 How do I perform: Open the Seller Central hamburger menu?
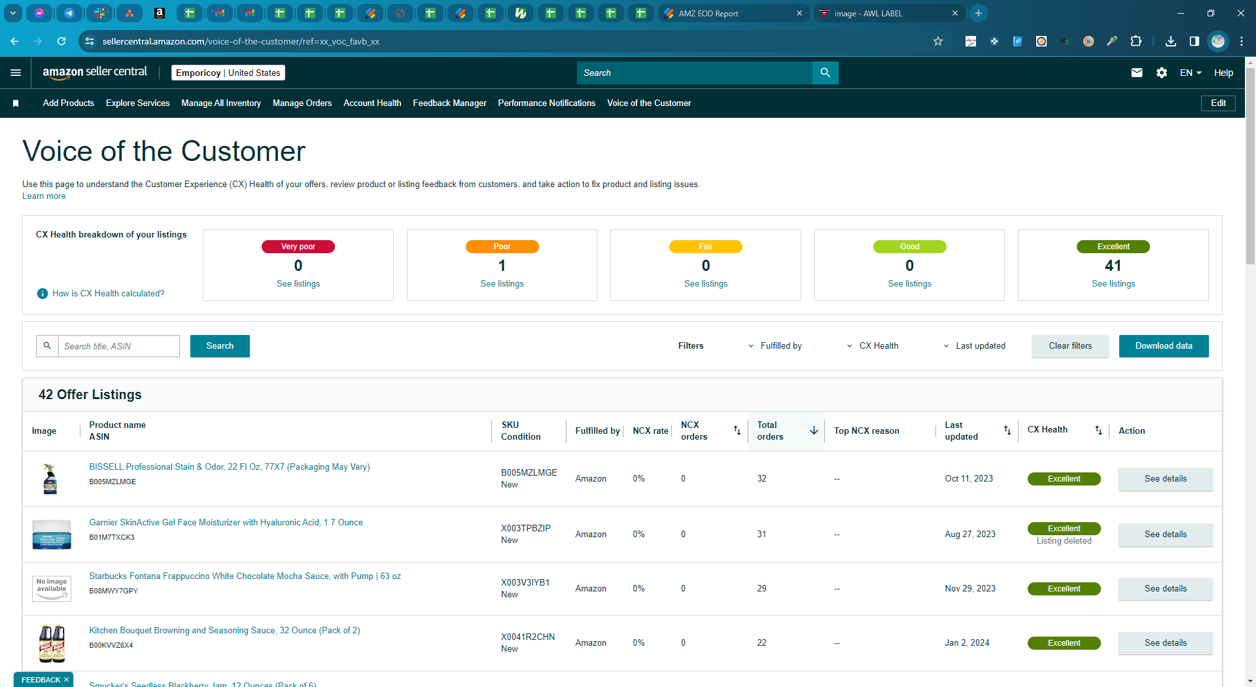[16, 73]
